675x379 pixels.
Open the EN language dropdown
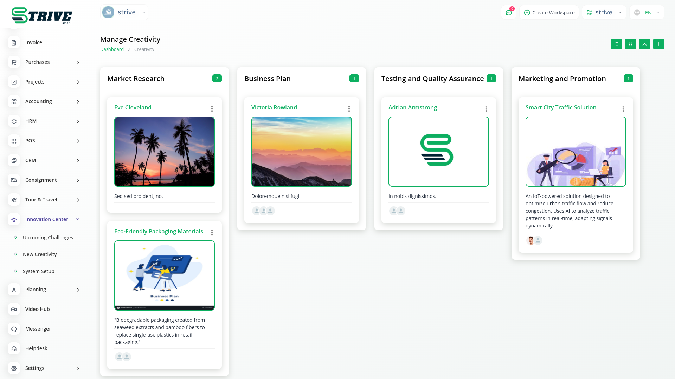647,13
